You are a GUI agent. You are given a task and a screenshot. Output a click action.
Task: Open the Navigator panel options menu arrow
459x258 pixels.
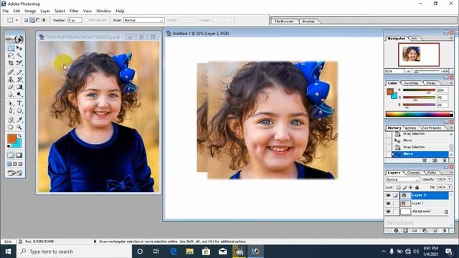click(451, 38)
